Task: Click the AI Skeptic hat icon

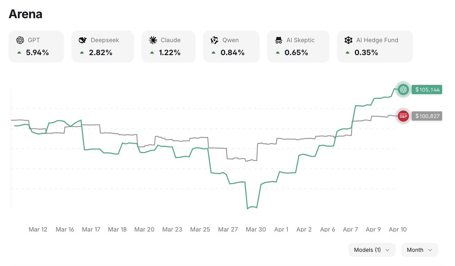Action: [x=279, y=40]
